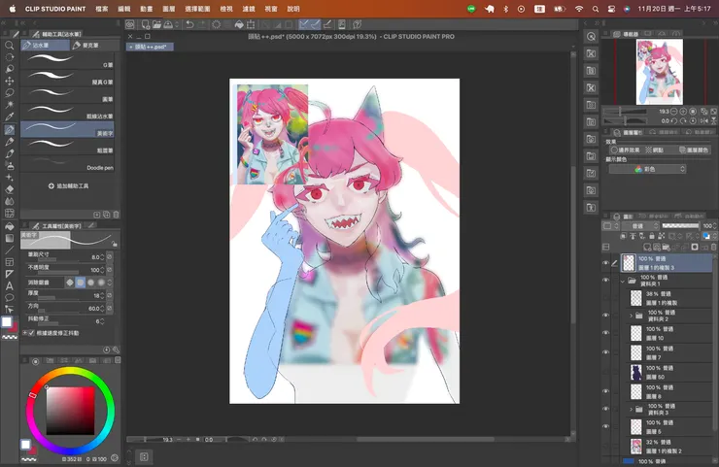
Task: Open the 選擇範圍 menu
Action: [x=197, y=9]
